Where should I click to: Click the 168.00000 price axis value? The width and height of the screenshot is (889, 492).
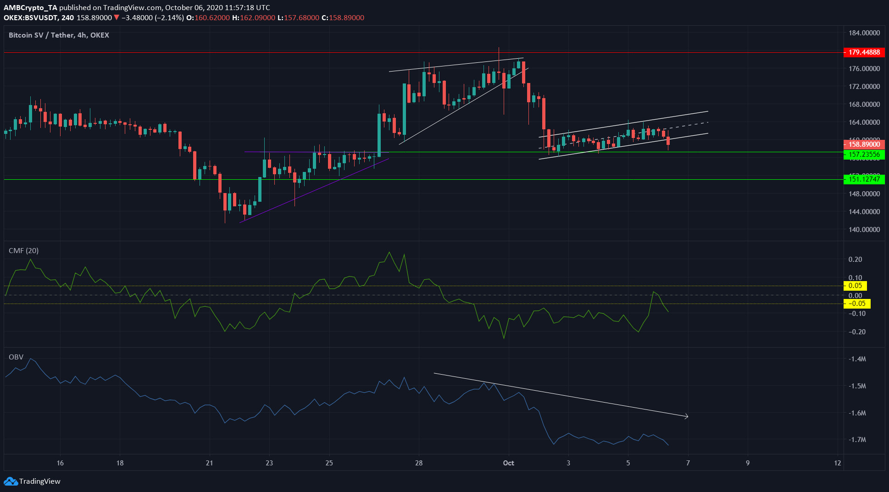point(864,105)
